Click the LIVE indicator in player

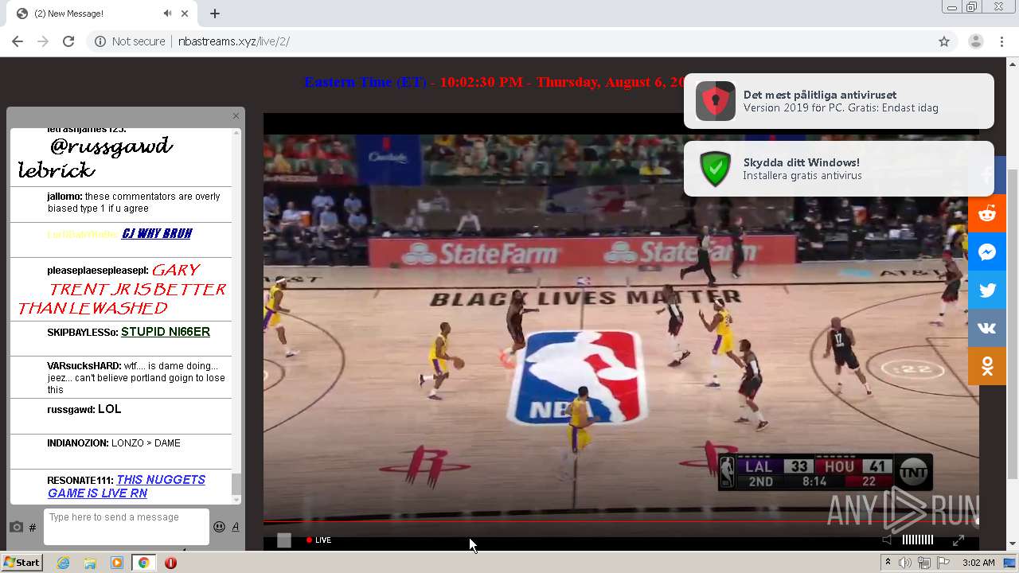point(318,540)
